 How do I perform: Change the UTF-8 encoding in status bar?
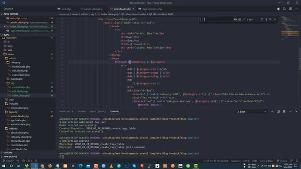pyautogui.click(x=246, y=161)
